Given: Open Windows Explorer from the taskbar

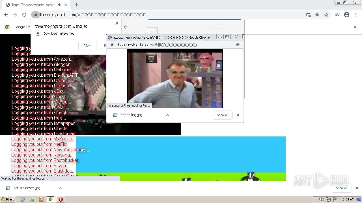Looking at the screenshot, I should coord(32,199).
